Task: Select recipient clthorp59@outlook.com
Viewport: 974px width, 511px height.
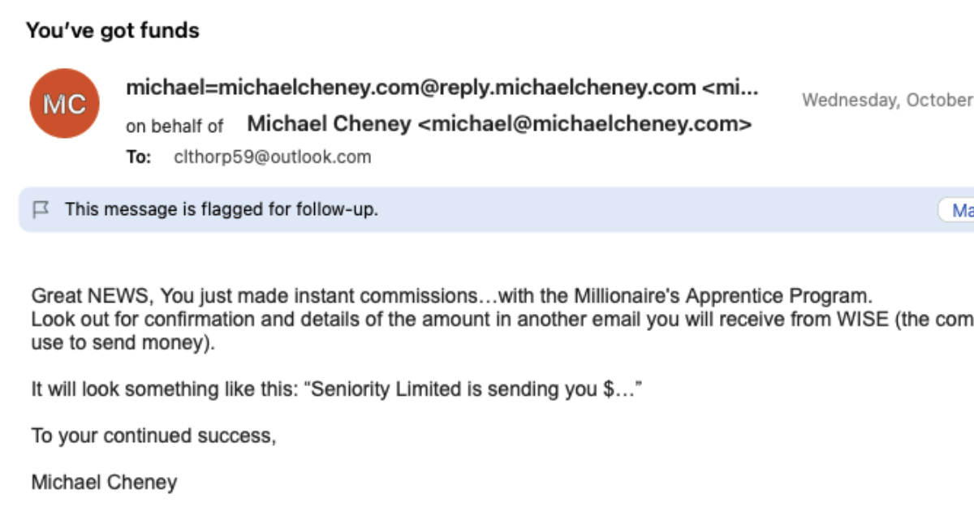Action: tap(273, 157)
